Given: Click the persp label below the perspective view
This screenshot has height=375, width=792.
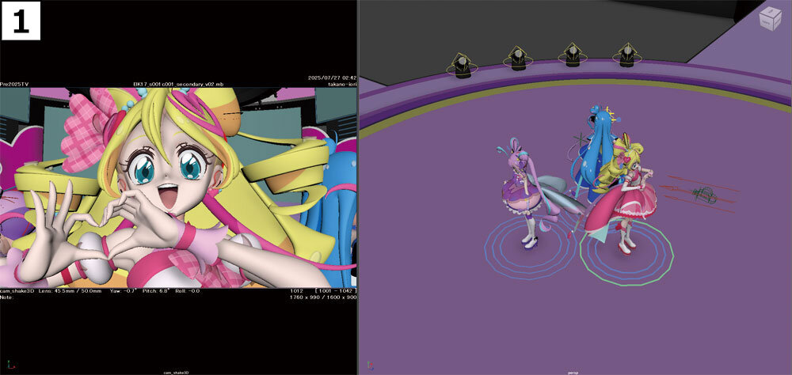Looking at the screenshot, I should click(573, 372).
